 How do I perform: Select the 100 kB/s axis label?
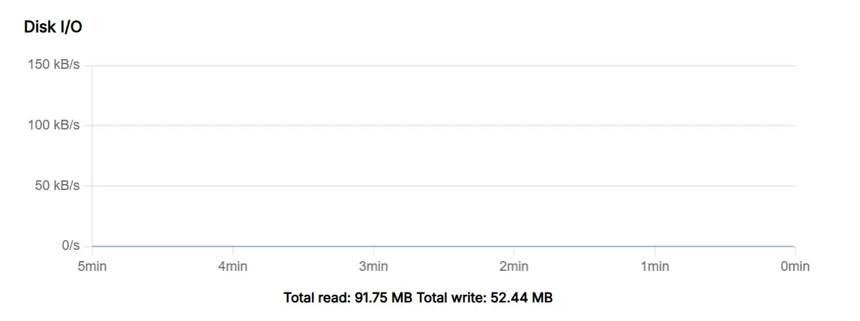[53, 125]
